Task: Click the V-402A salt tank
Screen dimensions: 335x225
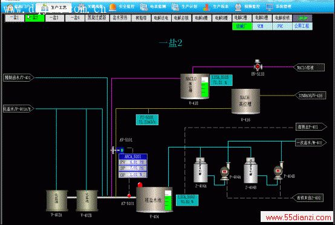Action: coord(57,201)
